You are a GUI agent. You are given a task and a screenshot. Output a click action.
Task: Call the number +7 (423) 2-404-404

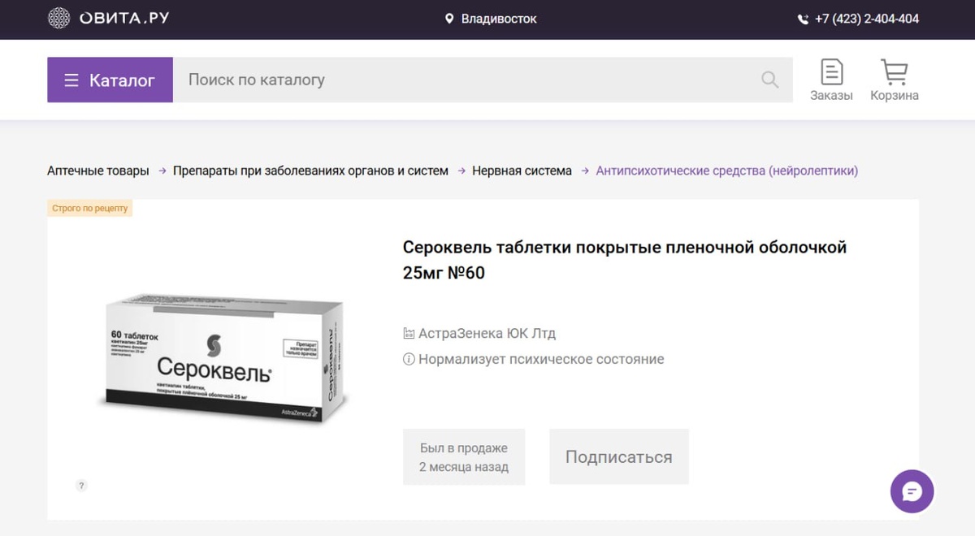point(867,19)
